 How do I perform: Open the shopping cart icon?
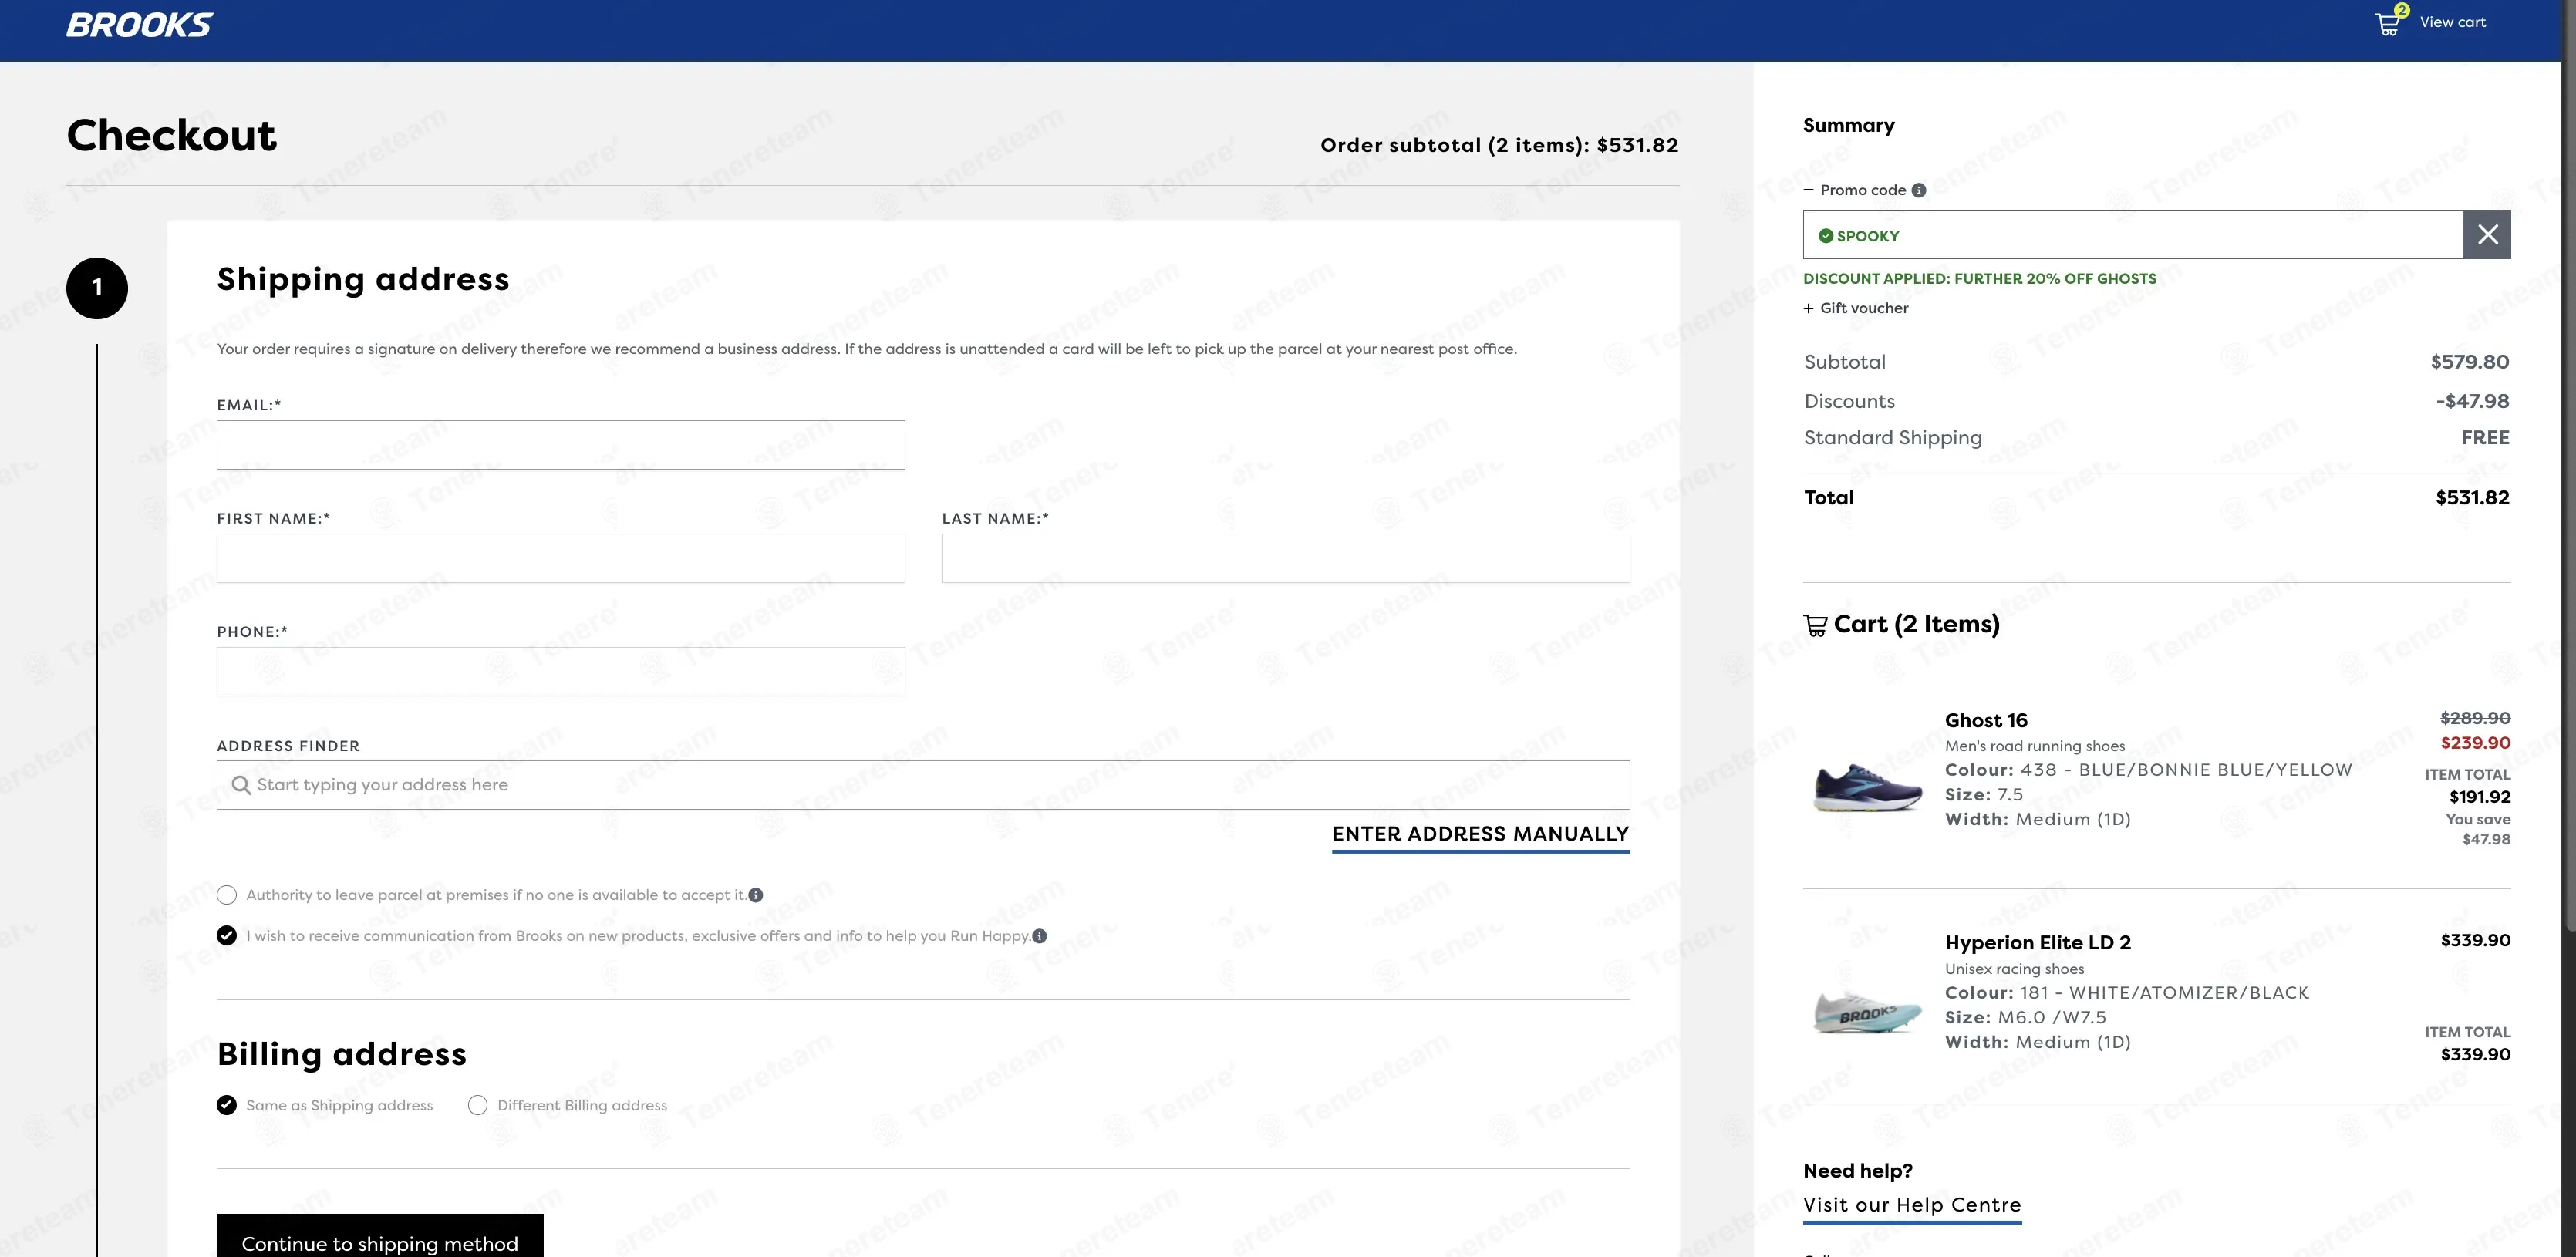2388,24
